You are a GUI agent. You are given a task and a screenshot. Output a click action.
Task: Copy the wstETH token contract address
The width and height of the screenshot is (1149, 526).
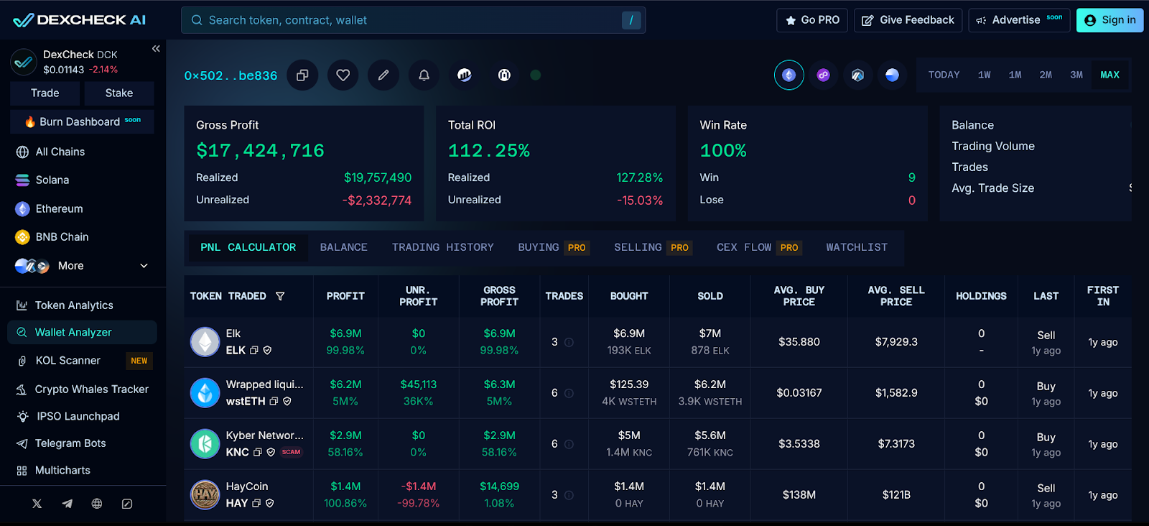(x=274, y=401)
